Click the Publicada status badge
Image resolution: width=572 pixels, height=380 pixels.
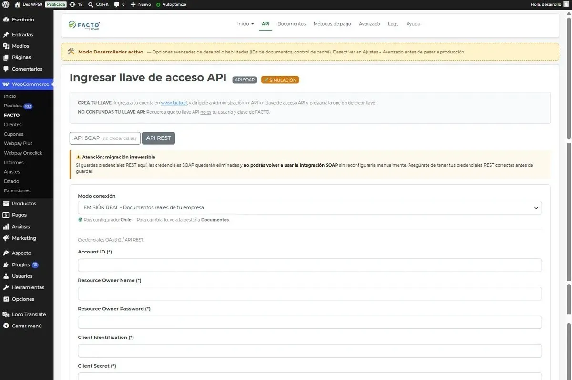coord(56,4)
